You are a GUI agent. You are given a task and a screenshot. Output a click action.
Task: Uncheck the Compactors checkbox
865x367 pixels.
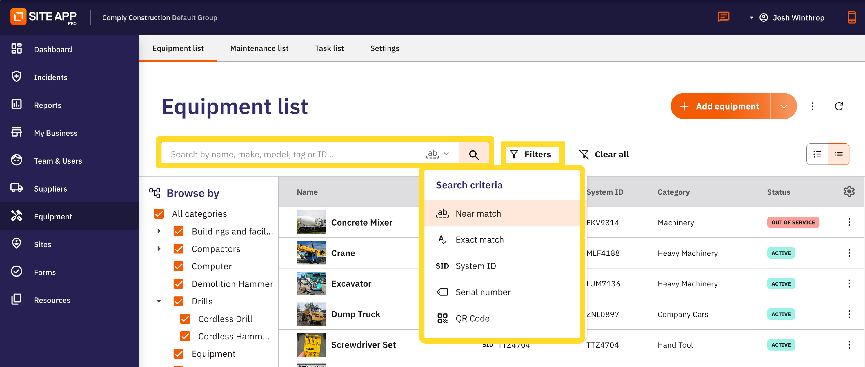tap(179, 249)
